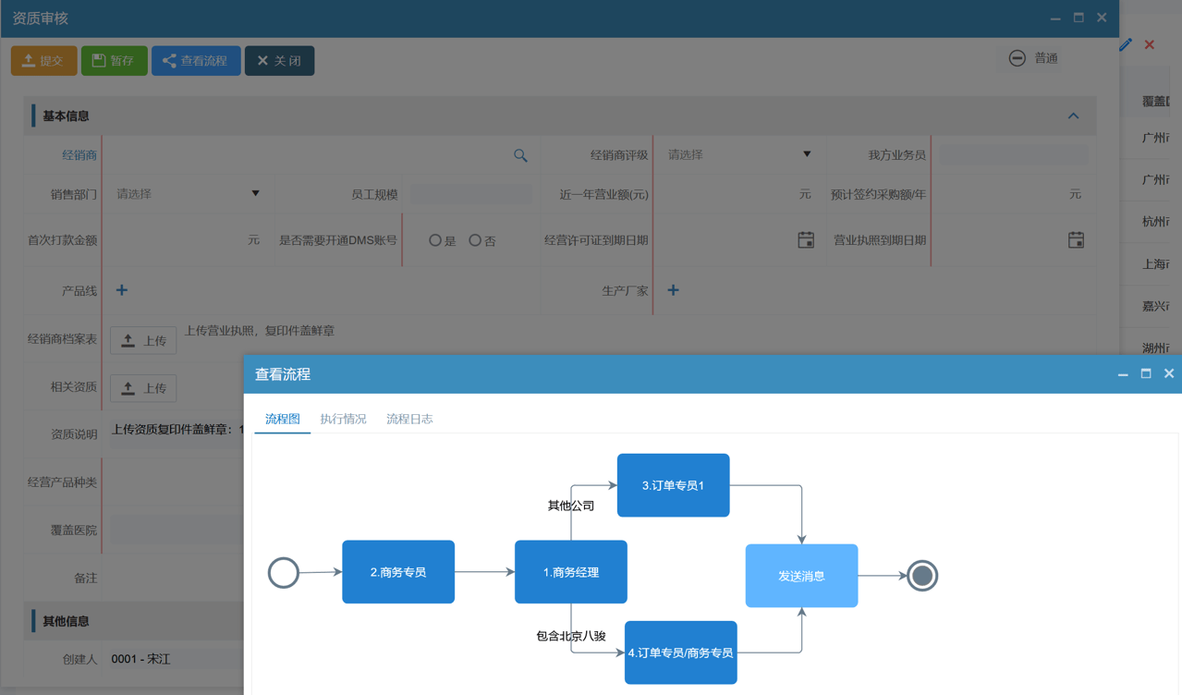Collapse the 基本信息 section via its chevron
Viewport: 1182px width, 695px height.
click(x=1073, y=116)
